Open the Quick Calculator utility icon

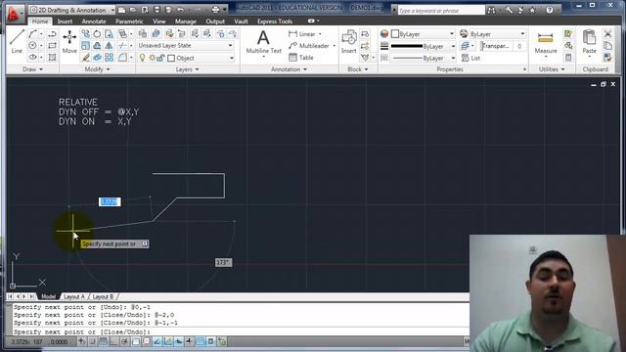click(x=568, y=58)
